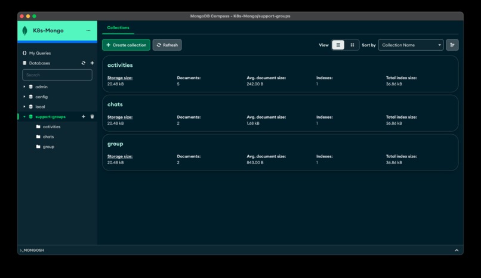Click Storage size label in activities card
The image size is (481, 278).
tap(120, 78)
